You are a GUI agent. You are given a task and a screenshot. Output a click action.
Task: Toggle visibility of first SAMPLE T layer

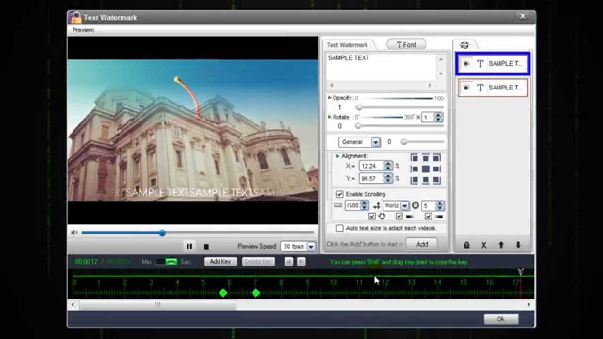466,64
